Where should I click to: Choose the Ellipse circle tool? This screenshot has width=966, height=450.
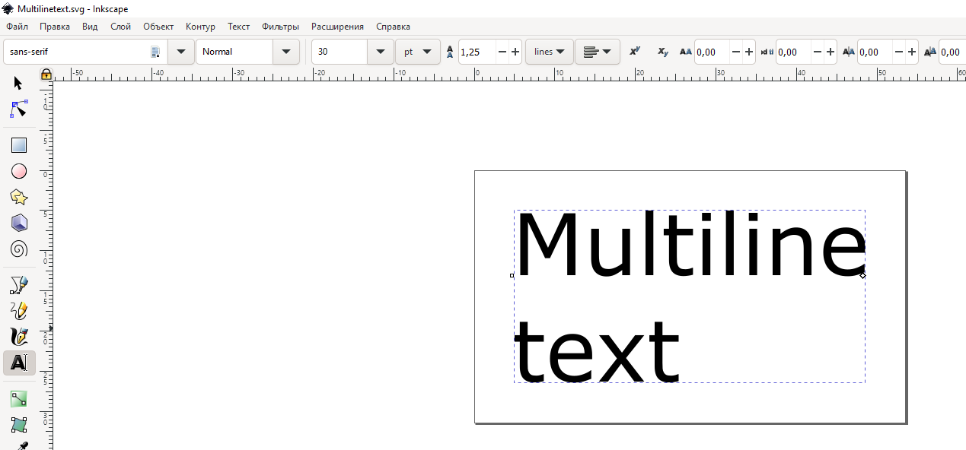click(19, 172)
